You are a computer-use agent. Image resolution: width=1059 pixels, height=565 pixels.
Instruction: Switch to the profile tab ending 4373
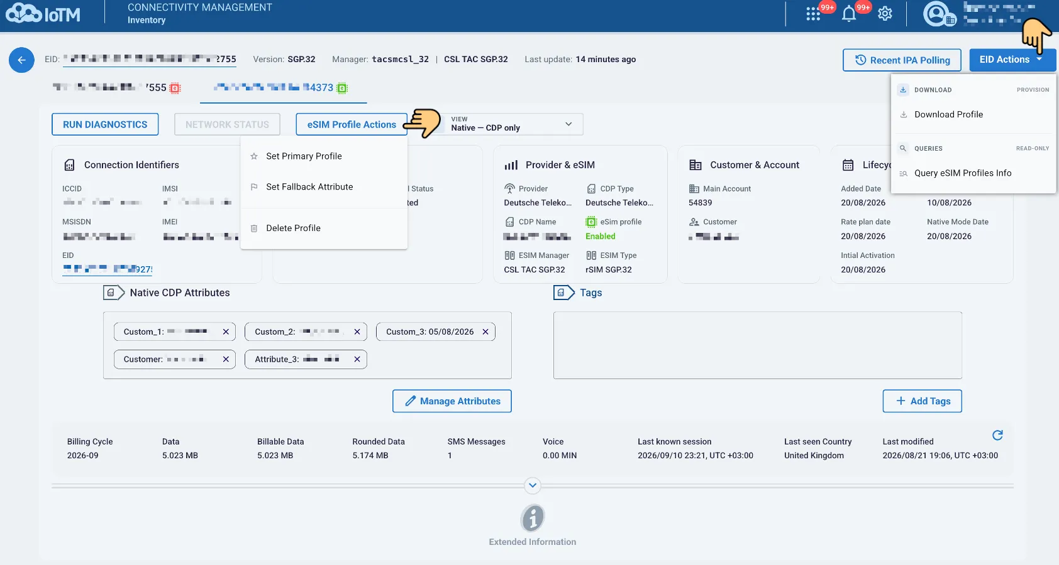point(283,88)
